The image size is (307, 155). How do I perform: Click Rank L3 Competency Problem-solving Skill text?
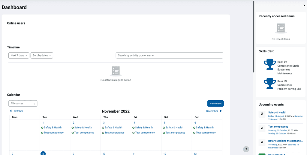pos(289,85)
